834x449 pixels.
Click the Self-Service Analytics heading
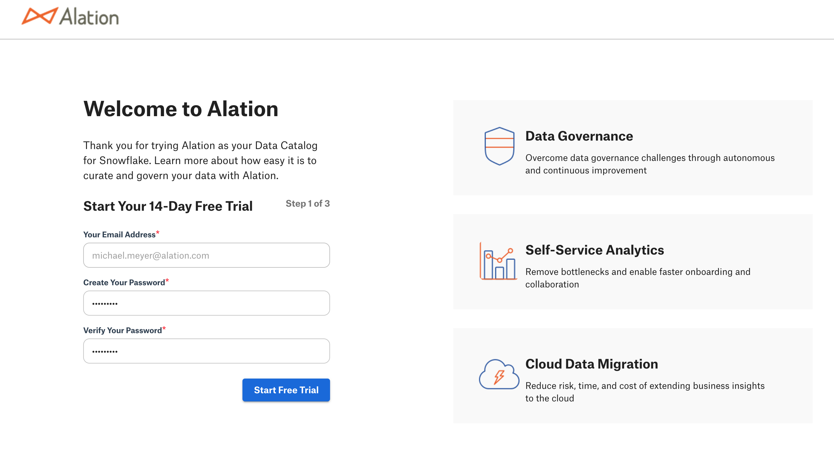[594, 250]
